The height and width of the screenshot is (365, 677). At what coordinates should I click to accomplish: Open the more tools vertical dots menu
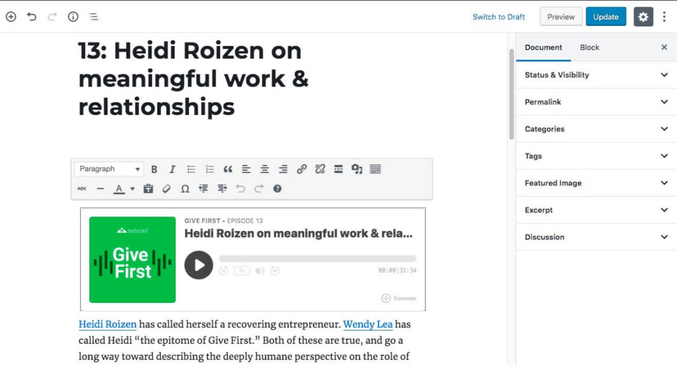pos(664,17)
